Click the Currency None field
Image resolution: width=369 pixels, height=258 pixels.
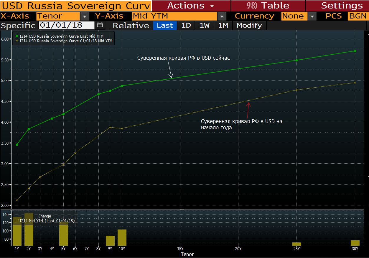pos(294,16)
